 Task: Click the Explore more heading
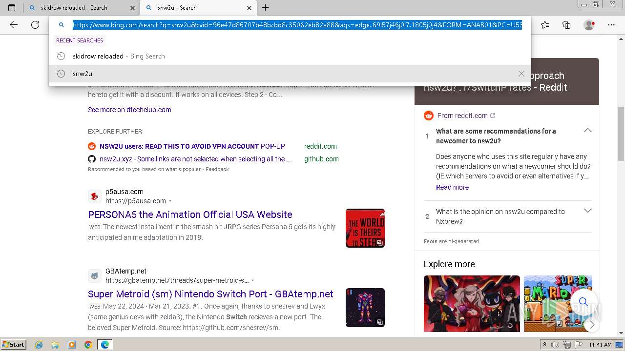449,264
